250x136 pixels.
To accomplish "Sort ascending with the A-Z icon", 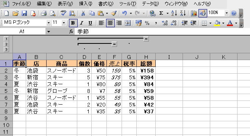I will tap(174, 13).
